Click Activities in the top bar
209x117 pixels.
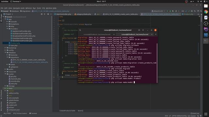[x=5, y=1]
